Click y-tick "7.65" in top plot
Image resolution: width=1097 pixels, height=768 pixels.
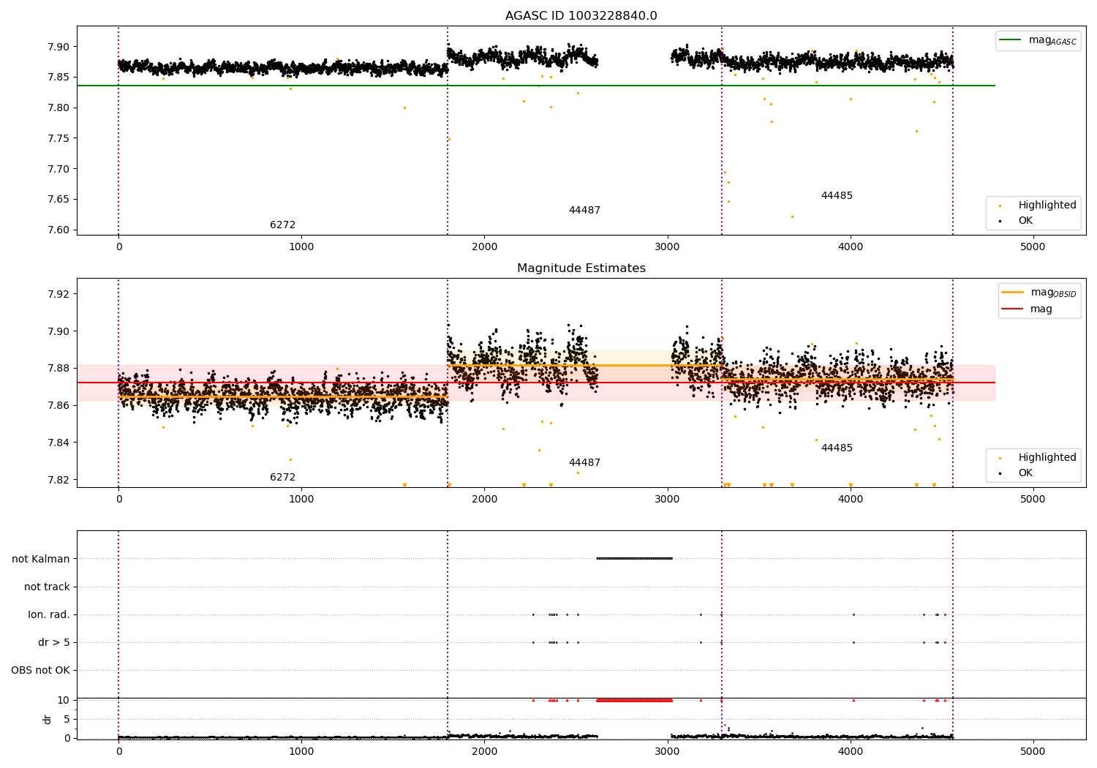pos(58,199)
